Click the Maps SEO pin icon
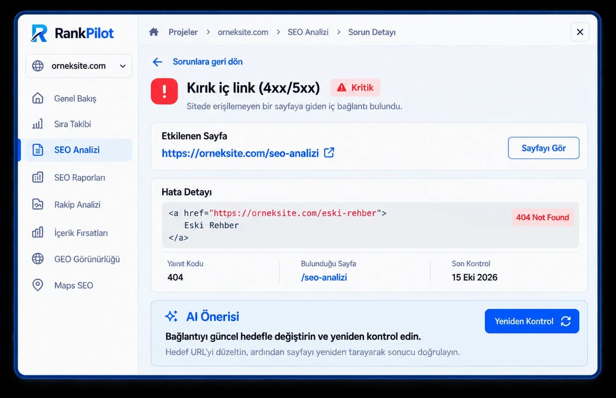 [x=38, y=285]
